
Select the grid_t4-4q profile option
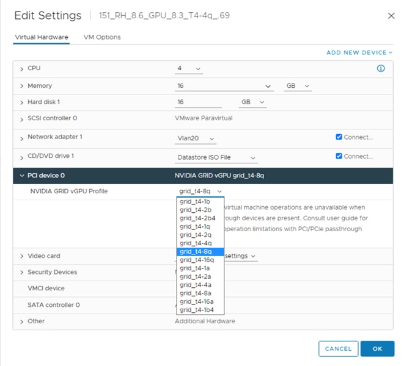pyautogui.click(x=200, y=243)
